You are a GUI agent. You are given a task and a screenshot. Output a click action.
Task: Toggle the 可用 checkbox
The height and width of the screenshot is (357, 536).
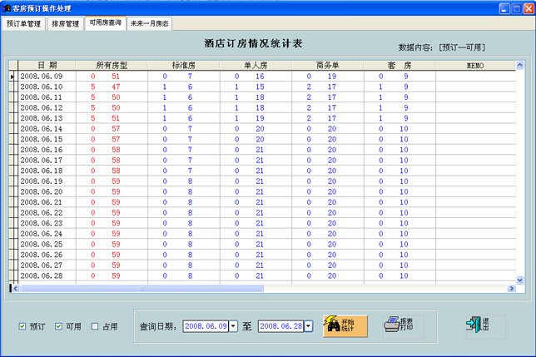click(59, 326)
